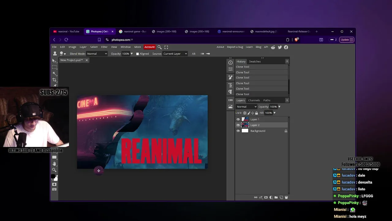Image resolution: width=392 pixels, height=221 pixels.
Task: Click the layer effects 'eff' icon
Action: pos(261,197)
